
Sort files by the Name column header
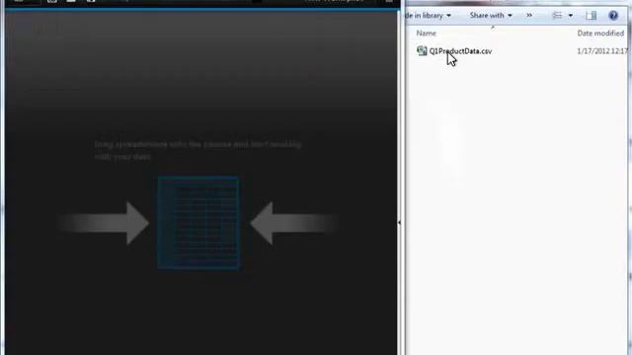(426, 34)
